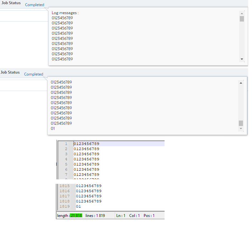Click the 'Pos : 1' status bar entry

(149, 215)
